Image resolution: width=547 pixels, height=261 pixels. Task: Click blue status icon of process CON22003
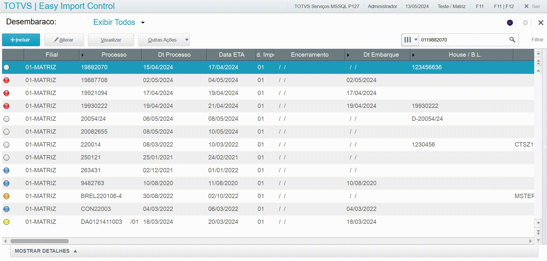[6, 209]
